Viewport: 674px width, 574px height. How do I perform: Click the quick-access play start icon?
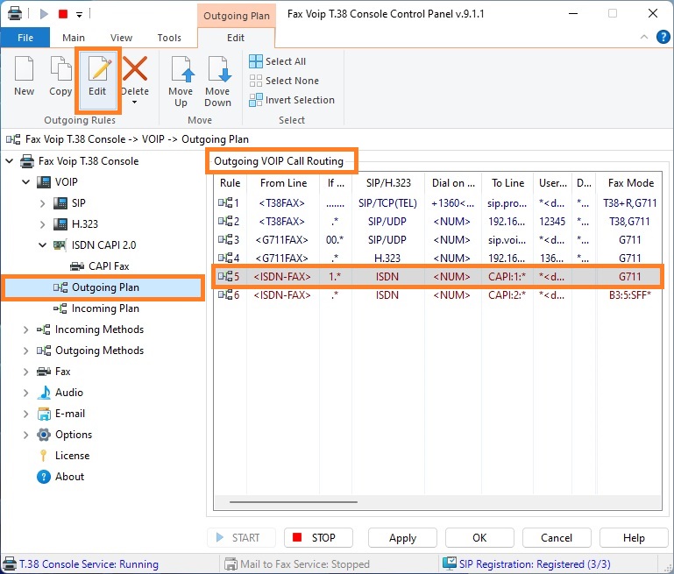[44, 14]
